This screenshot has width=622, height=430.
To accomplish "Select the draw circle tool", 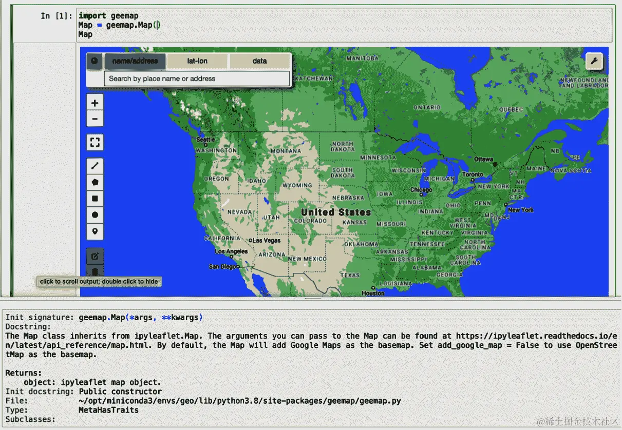I will point(95,215).
